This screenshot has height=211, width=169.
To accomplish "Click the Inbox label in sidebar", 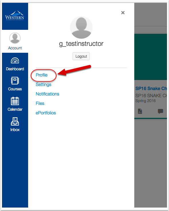I will click(15, 130).
